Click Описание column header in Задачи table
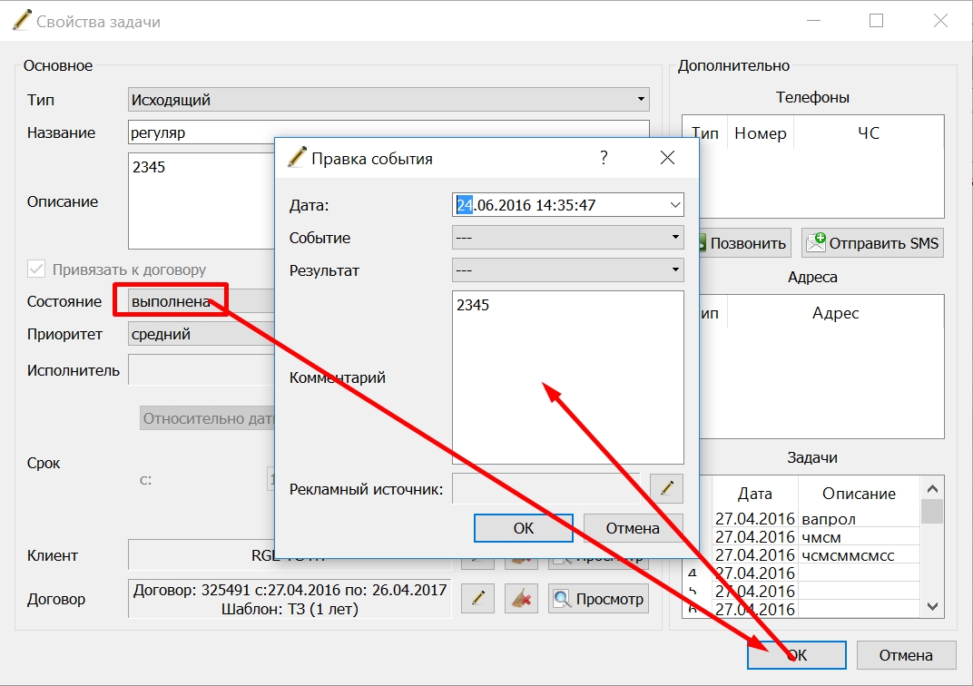Screen dimensions: 973x686 (859, 493)
